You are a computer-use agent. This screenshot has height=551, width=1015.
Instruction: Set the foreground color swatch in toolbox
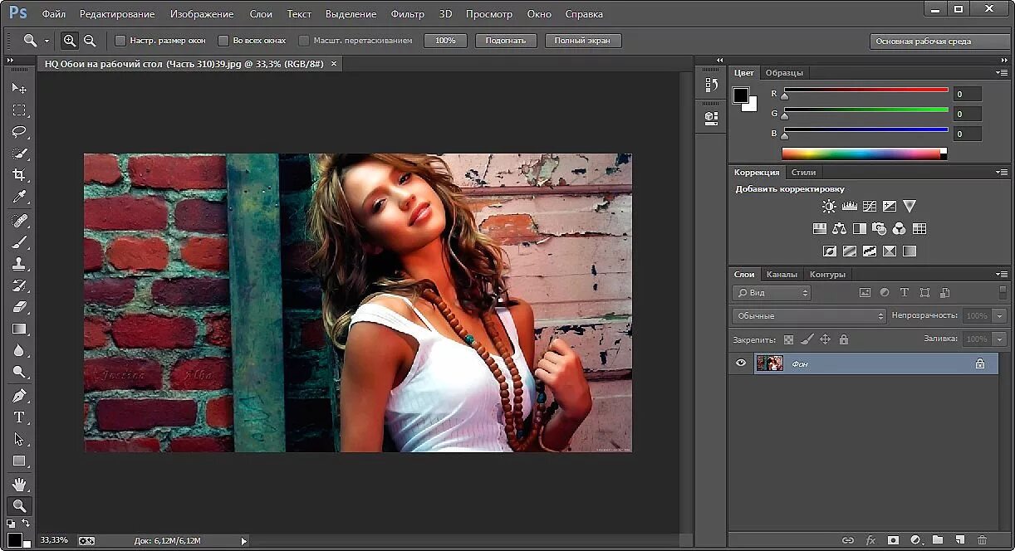coord(14,539)
